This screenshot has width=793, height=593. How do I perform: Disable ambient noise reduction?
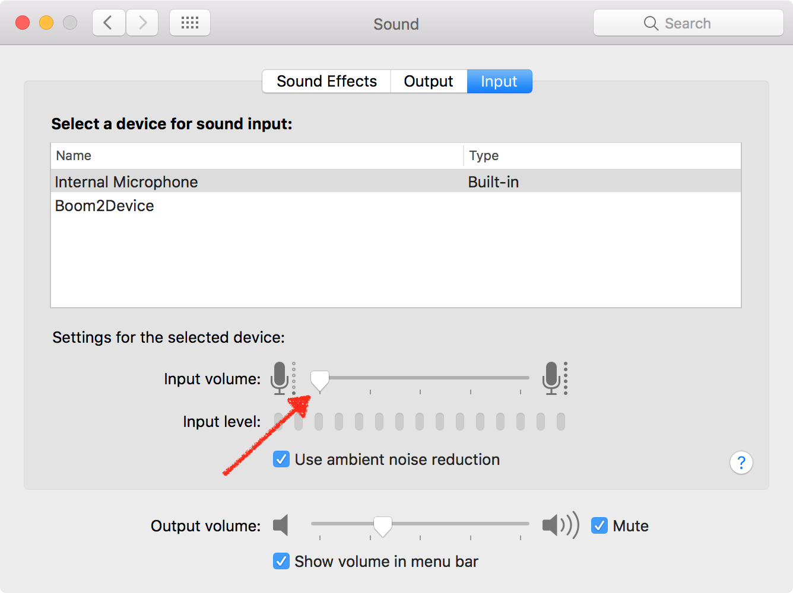point(281,459)
